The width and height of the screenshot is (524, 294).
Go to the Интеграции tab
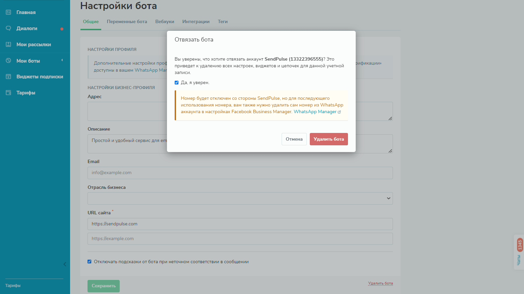(x=196, y=22)
